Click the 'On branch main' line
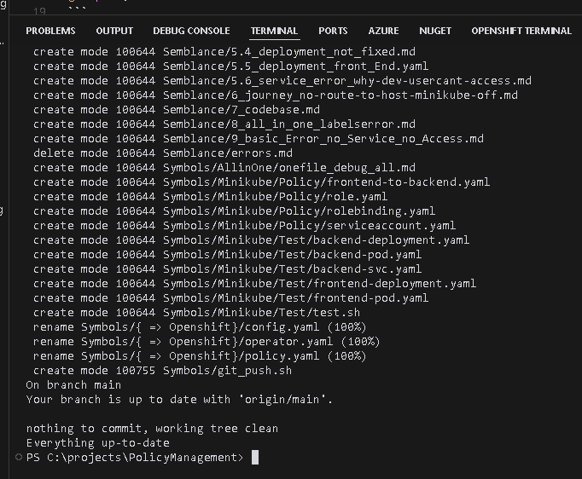582x479 pixels. tap(73, 384)
